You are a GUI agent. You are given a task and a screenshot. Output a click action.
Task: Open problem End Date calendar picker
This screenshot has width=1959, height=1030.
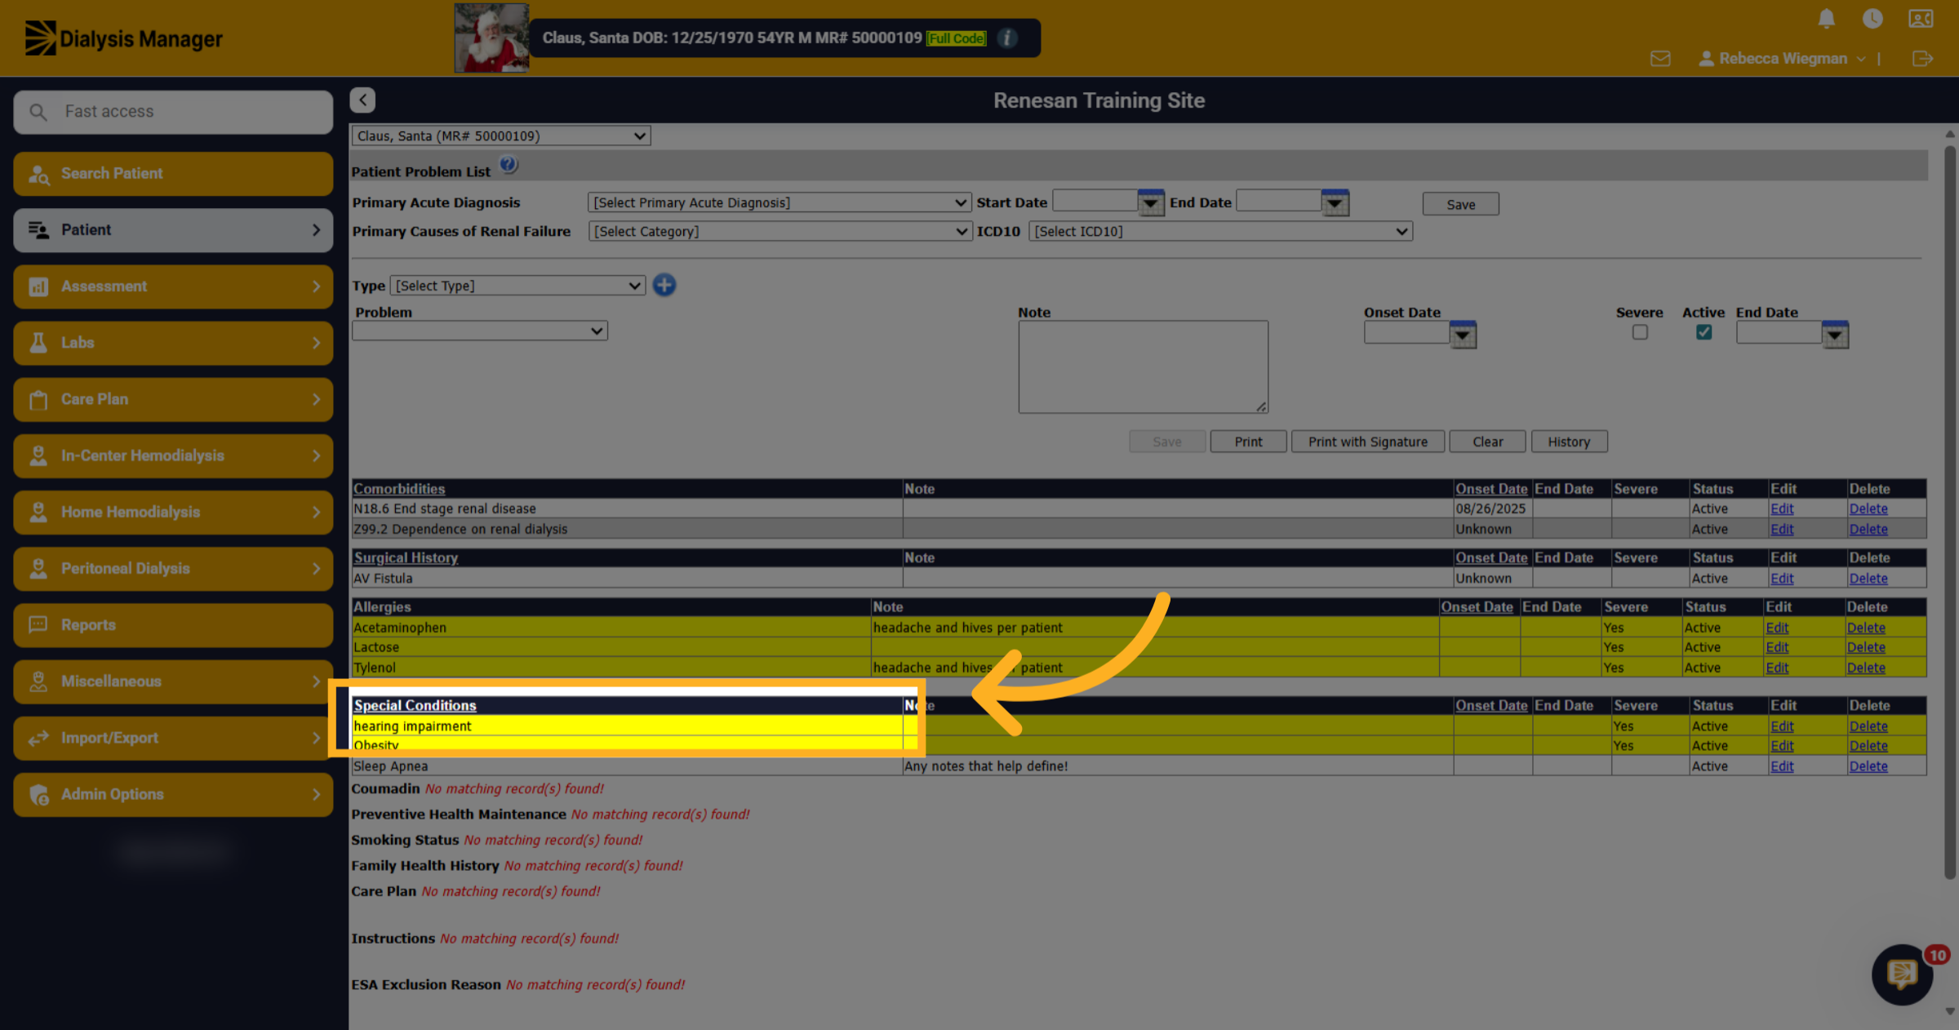[x=1835, y=334]
